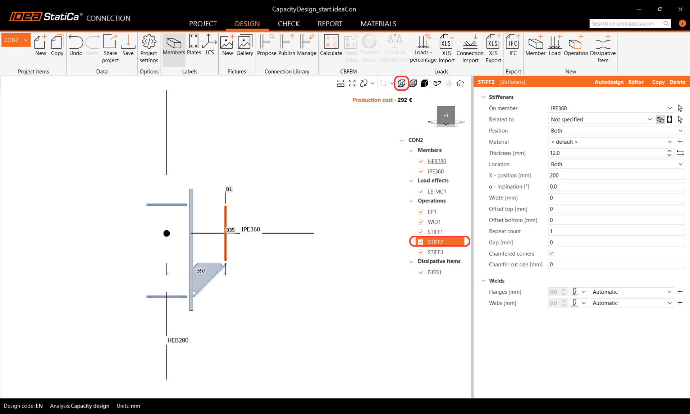
Task: Click Autodesign for STIFF2
Action: click(x=609, y=82)
